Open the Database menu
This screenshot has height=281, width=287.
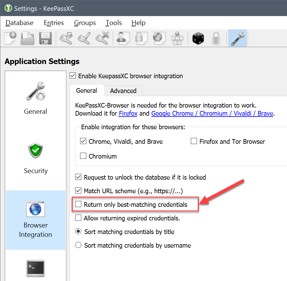click(19, 23)
